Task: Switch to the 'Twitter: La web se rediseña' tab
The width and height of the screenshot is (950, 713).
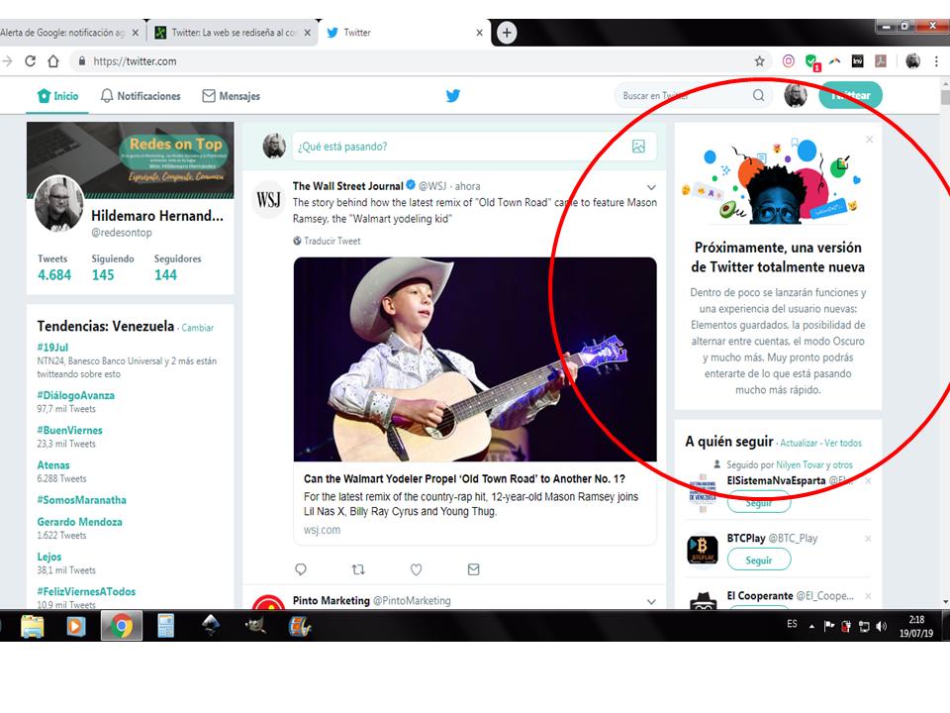Action: [233, 32]
